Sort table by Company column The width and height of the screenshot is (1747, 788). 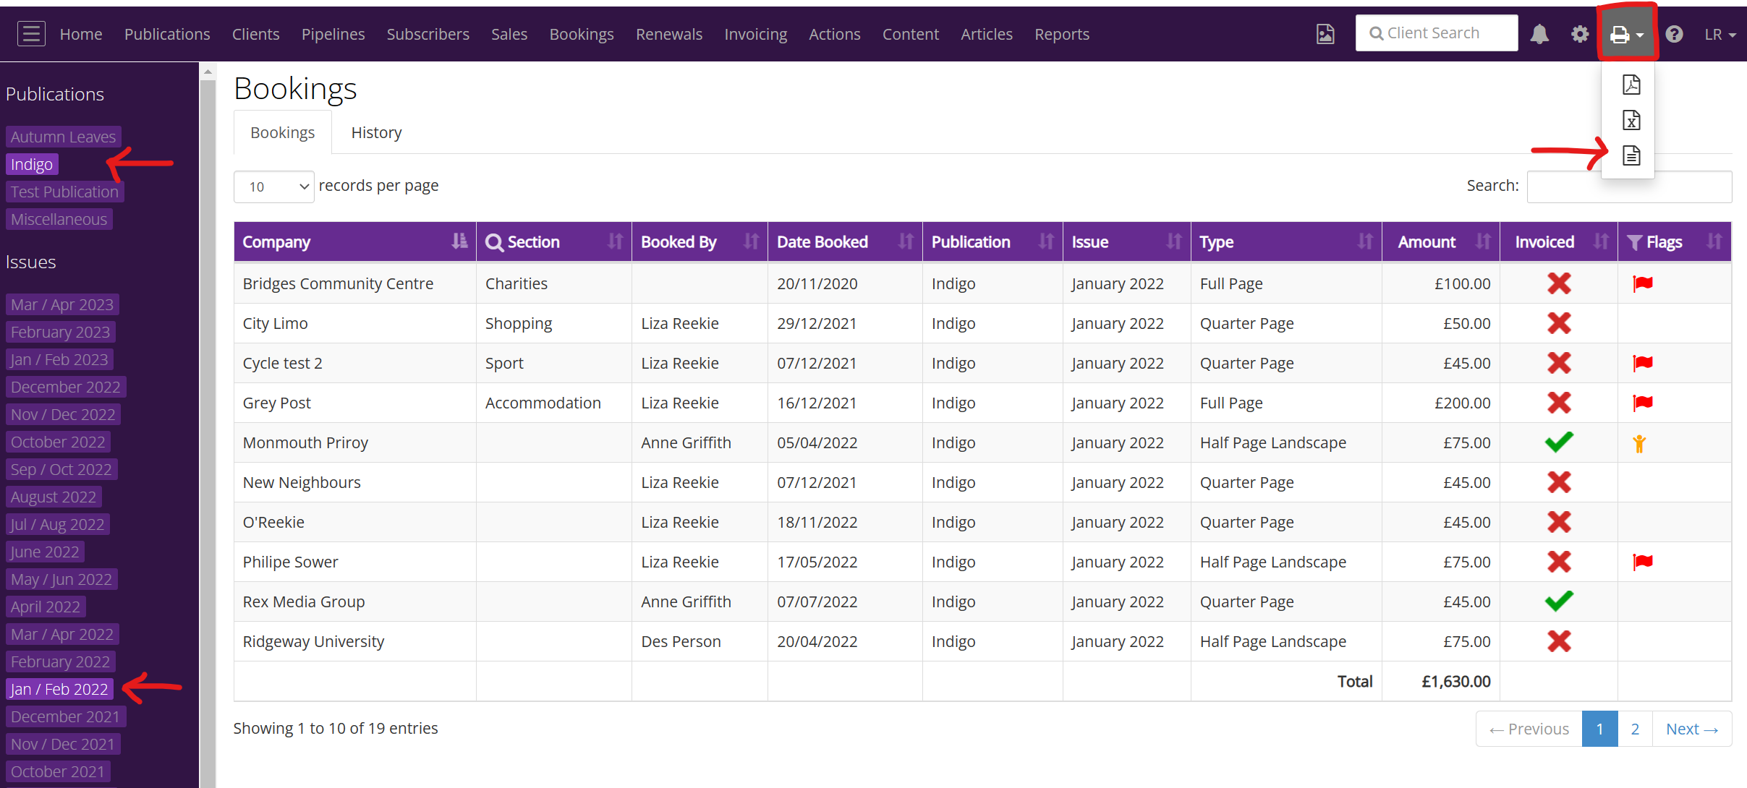(x=354, y=242)
